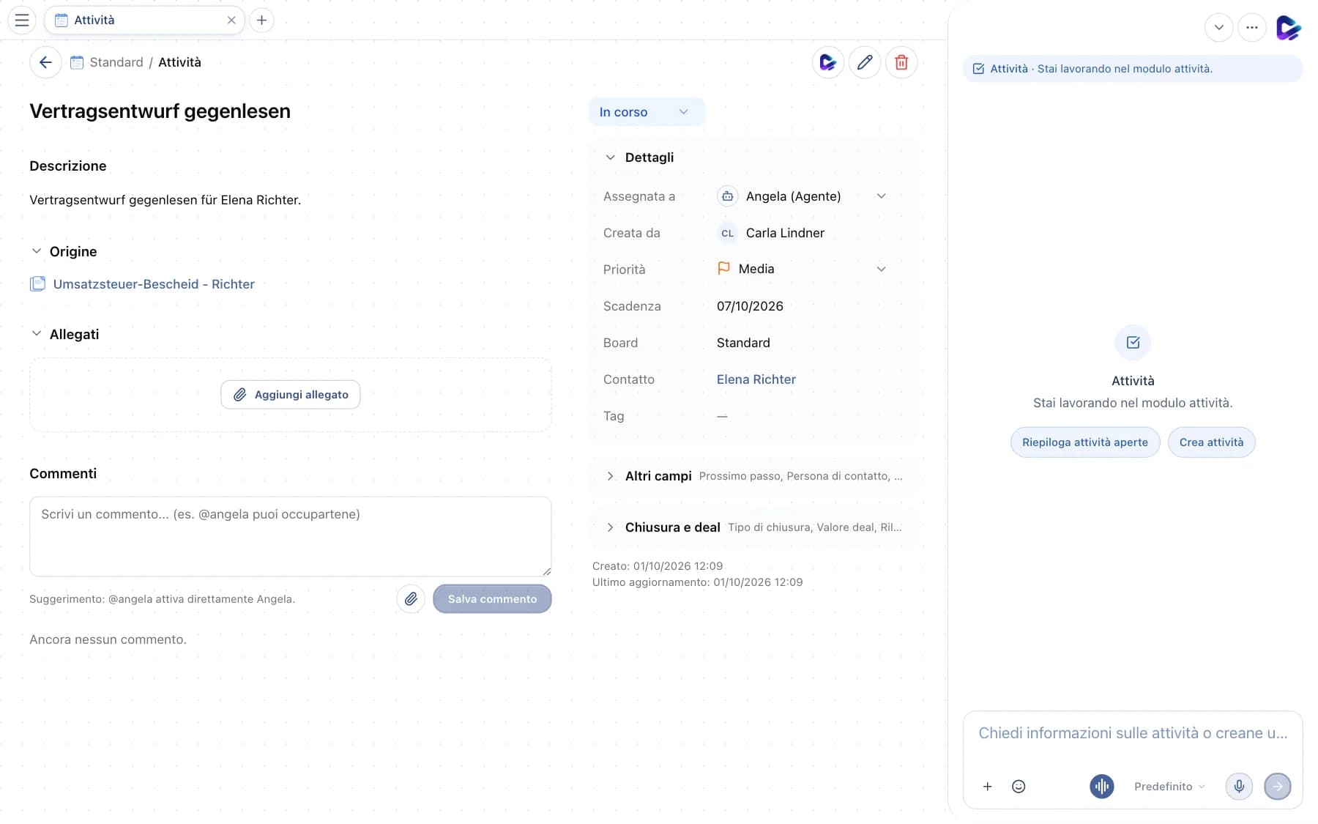Viewport: 1318px width, 824px height.
Task: Go to Standard breadcrumb
Action: pos(116,62)
